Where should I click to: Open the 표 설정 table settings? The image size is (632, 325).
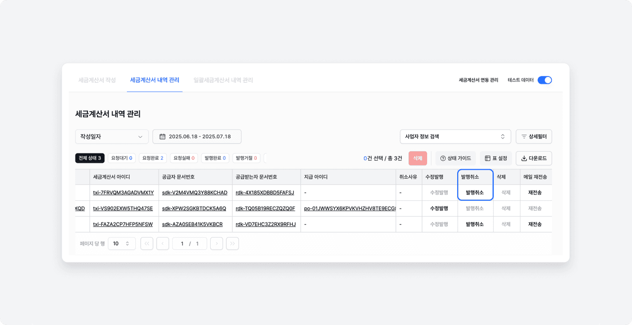click(x=496, y=158)
